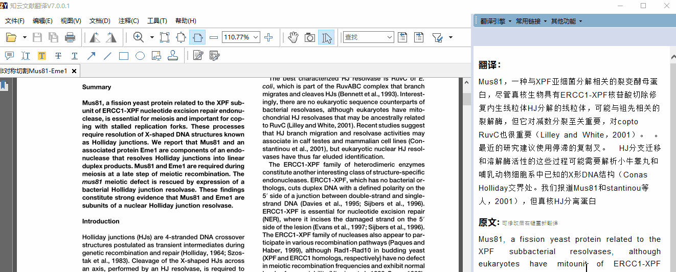Select the text selection cursor tool
Image resolution: width=676 pixels, height=272 pixels.
[326, 37]
